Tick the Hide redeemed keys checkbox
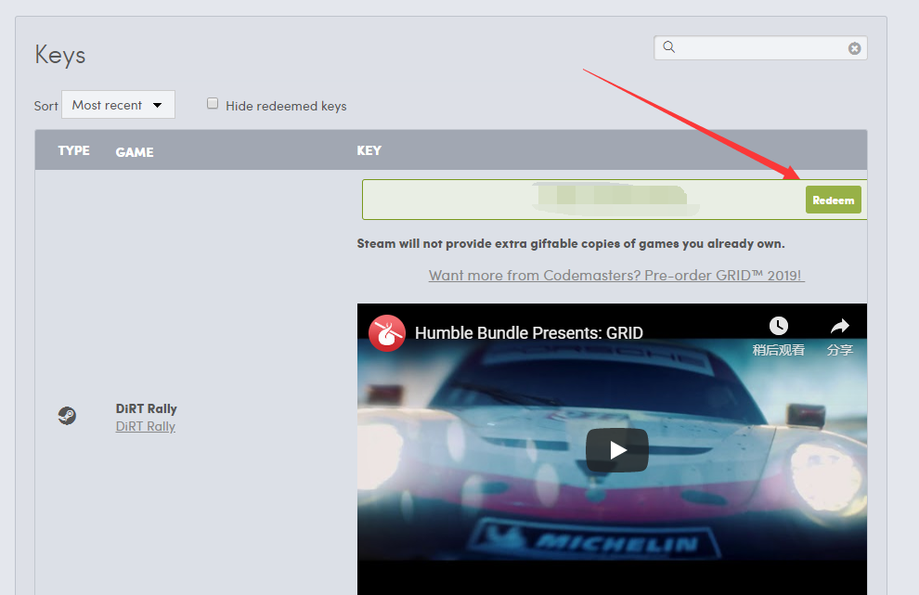Image resolution: width=919 pixels, height=595 pixels. tap(213, 104)
